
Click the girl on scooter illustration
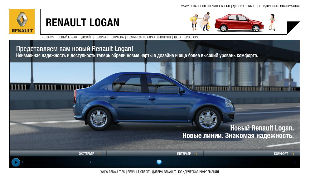272,22
